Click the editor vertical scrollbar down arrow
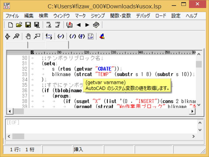 pyautogui.click(x=199, y=105)
